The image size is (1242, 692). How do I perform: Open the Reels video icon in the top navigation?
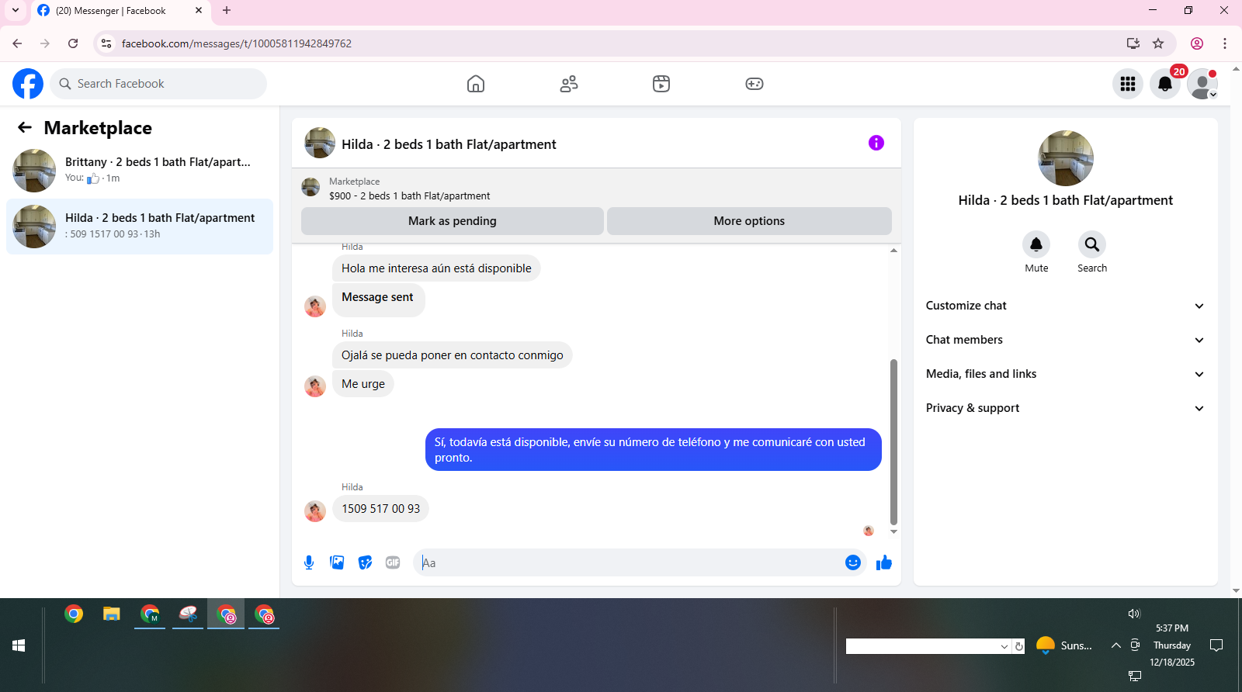click(661, 84)
